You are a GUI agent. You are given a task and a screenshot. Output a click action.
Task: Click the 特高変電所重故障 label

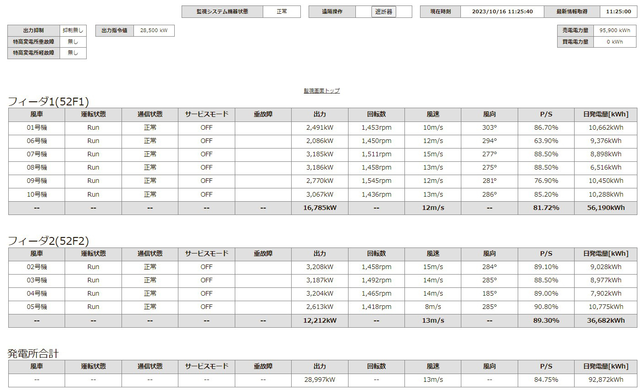point(33,42)
